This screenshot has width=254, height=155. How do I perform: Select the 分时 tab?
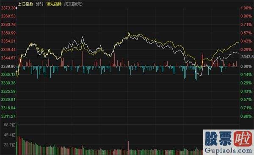pos(39,4)
